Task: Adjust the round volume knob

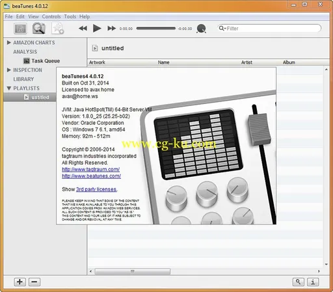Action: 201,29
